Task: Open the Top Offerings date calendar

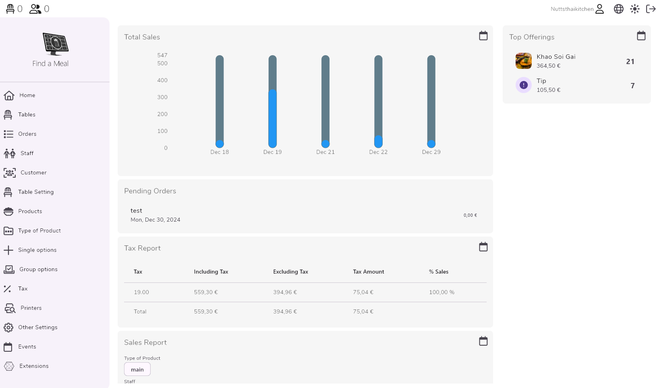Action: click(x=641, y=36)
